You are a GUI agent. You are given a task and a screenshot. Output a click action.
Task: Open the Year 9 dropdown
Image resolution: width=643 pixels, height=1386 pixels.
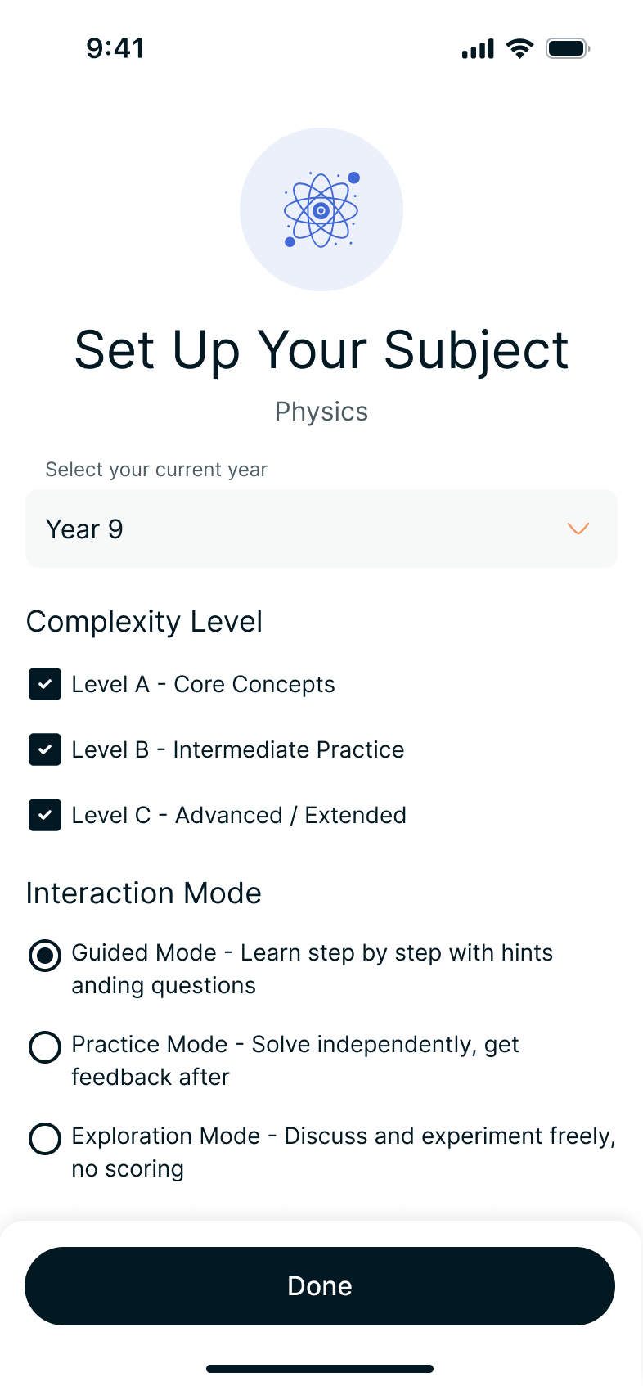point(321,529)
